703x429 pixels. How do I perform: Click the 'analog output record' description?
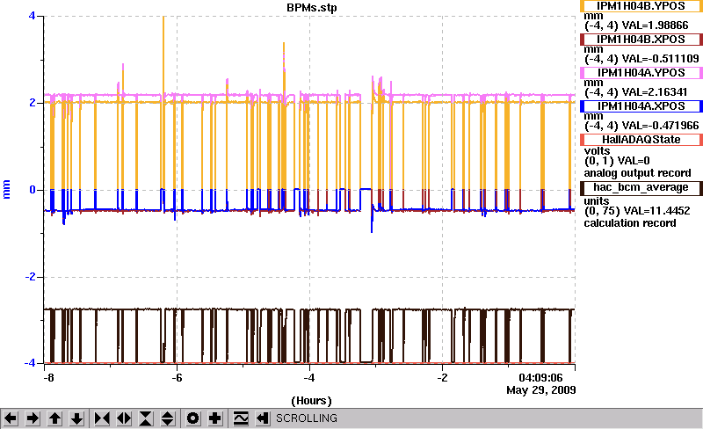[637, 173]
